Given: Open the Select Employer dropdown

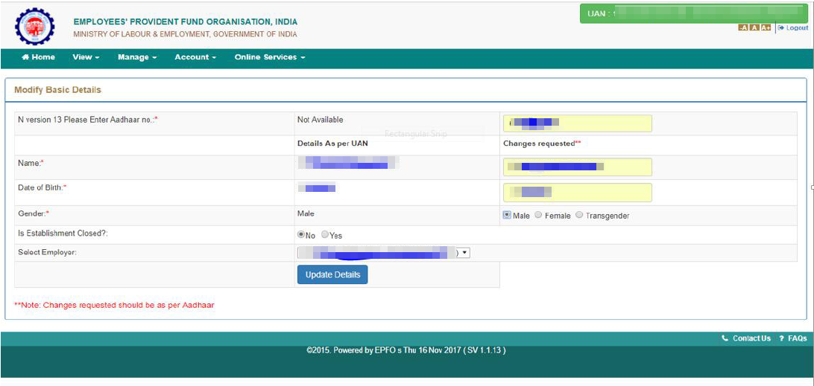Looking at the screenshot, I should click(384, 253).
